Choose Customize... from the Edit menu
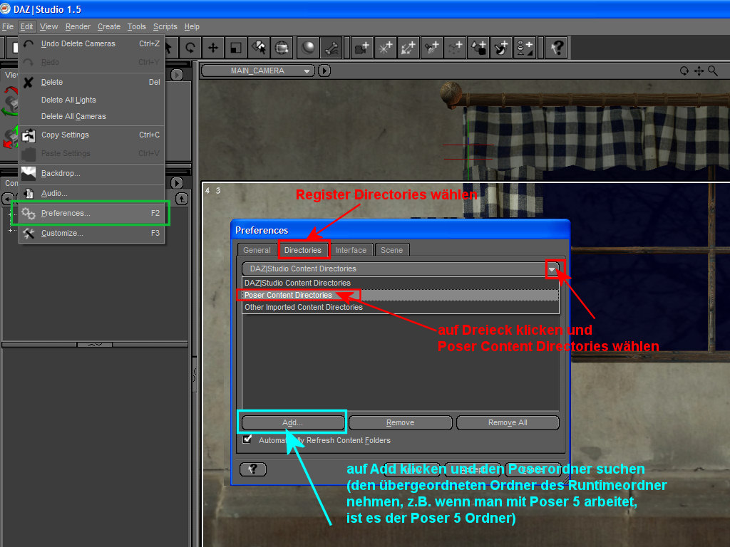 tap(92, 233)
